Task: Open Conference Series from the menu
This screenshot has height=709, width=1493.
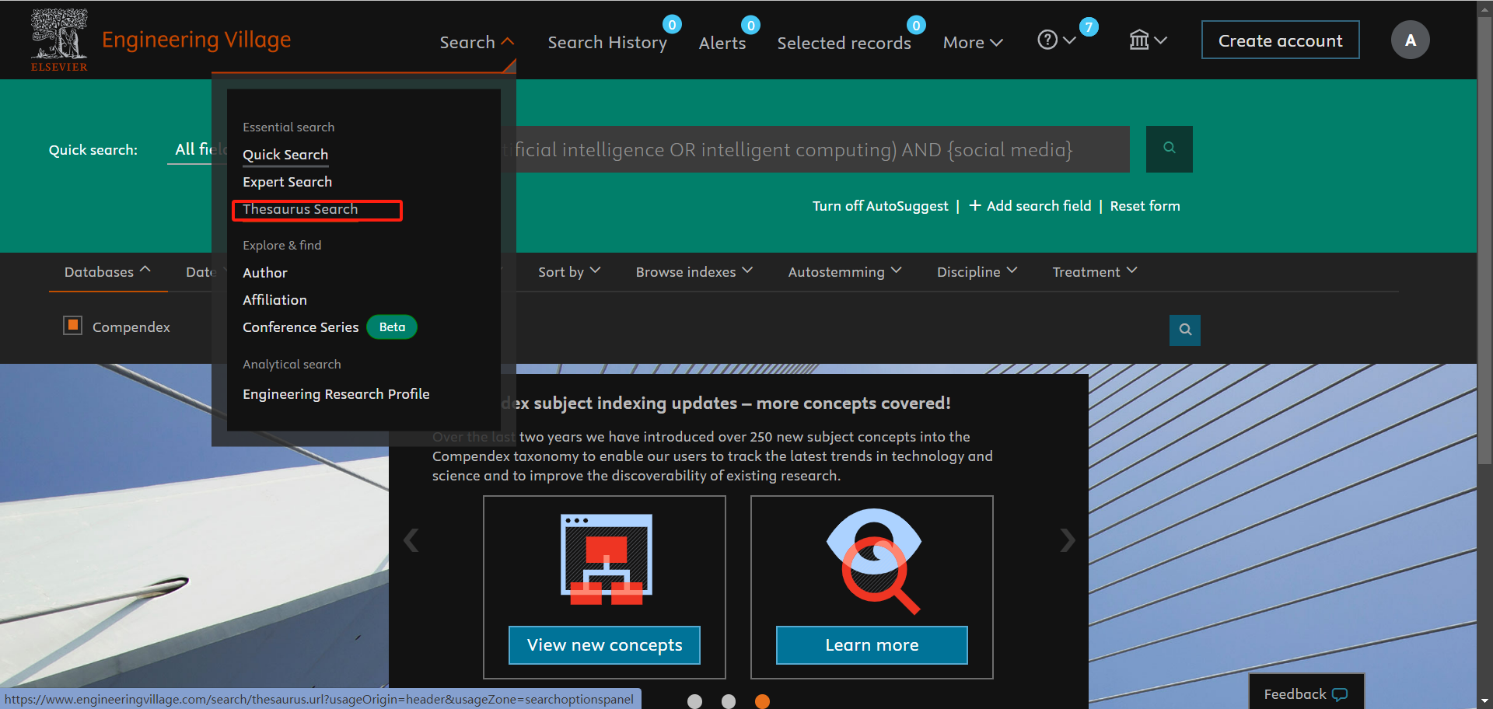Action: [x=300, y=327]
